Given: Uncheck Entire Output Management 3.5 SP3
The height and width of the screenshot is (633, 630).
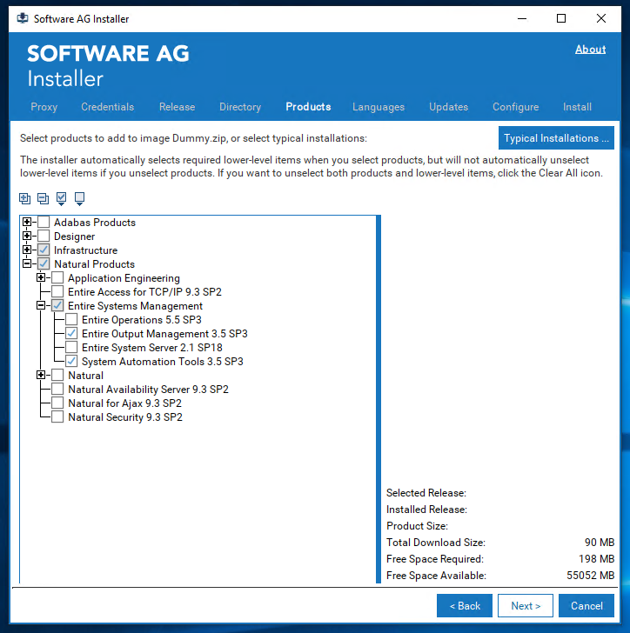Looking at the screenshot, I should pyautogui.click(x=71, y=334).
